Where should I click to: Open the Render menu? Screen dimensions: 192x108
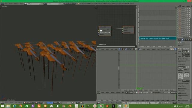(x=10, y=4)
